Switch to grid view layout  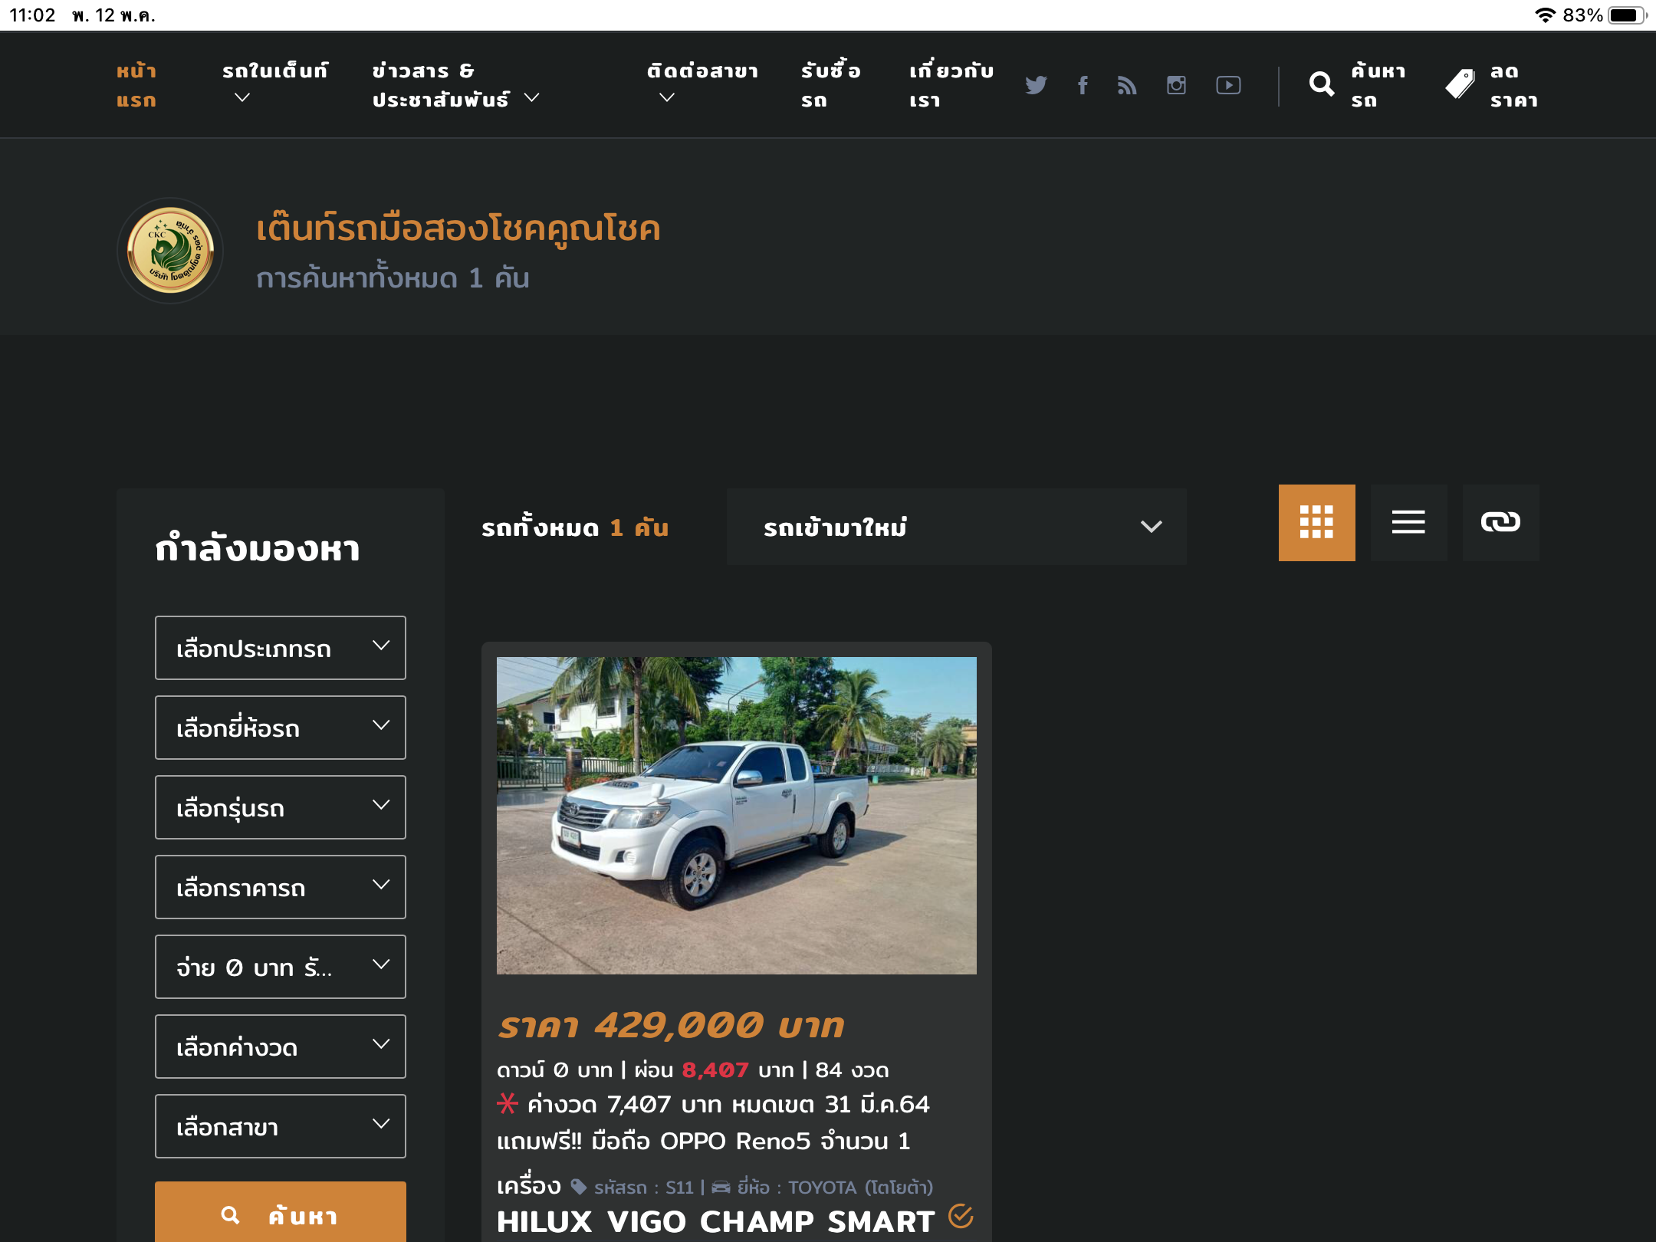(x=1316, y=523)
